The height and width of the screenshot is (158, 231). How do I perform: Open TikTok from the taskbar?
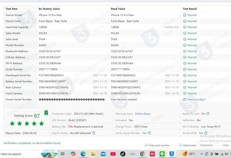(123, 154)
